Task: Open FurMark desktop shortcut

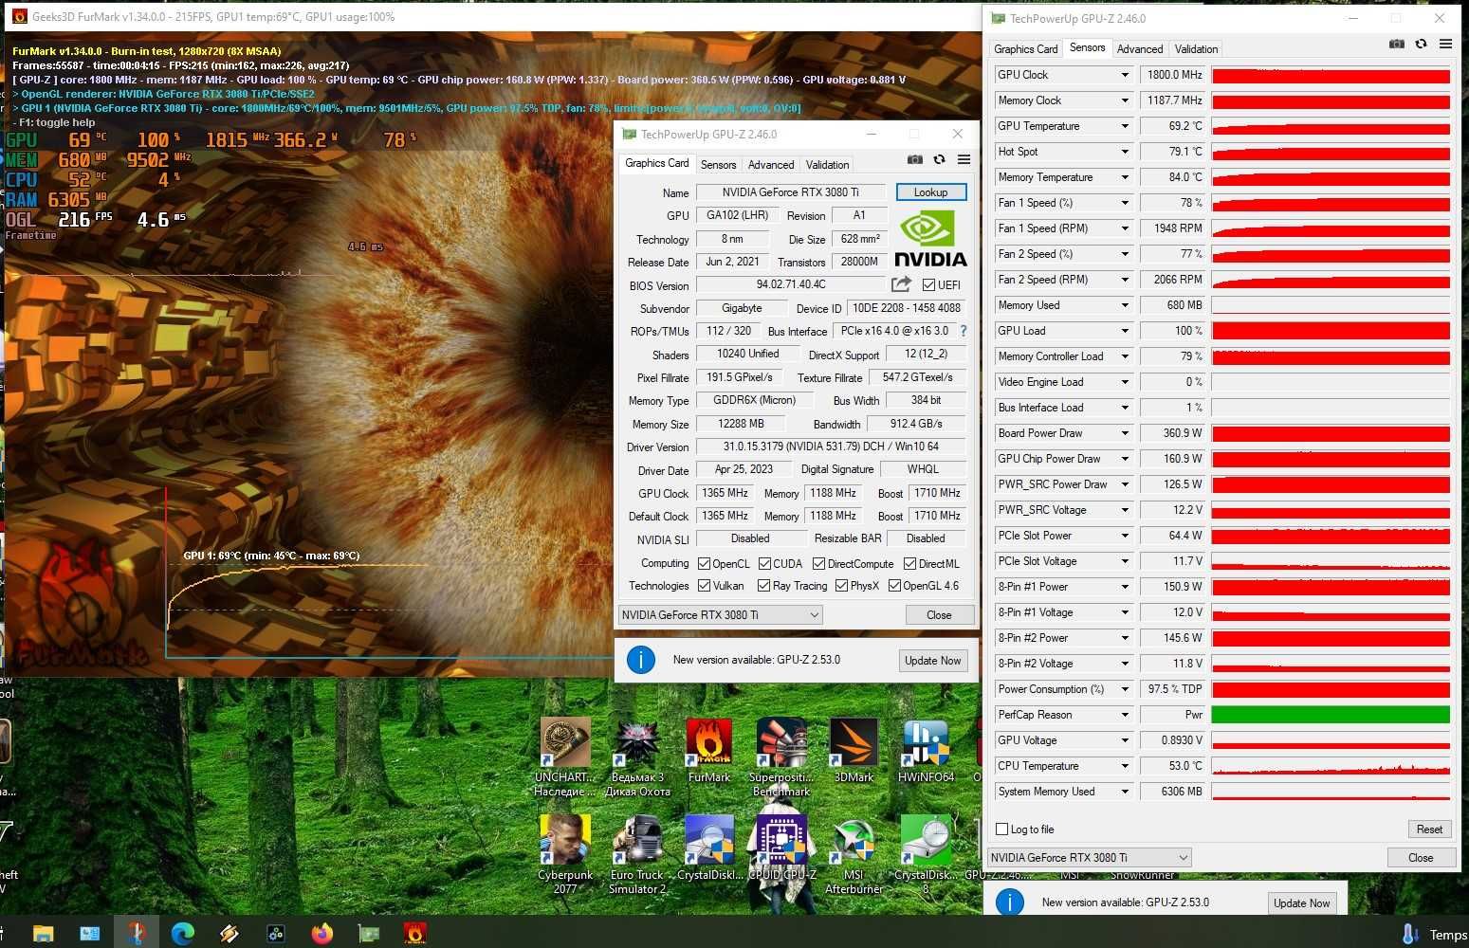Action: click(708, 751)
